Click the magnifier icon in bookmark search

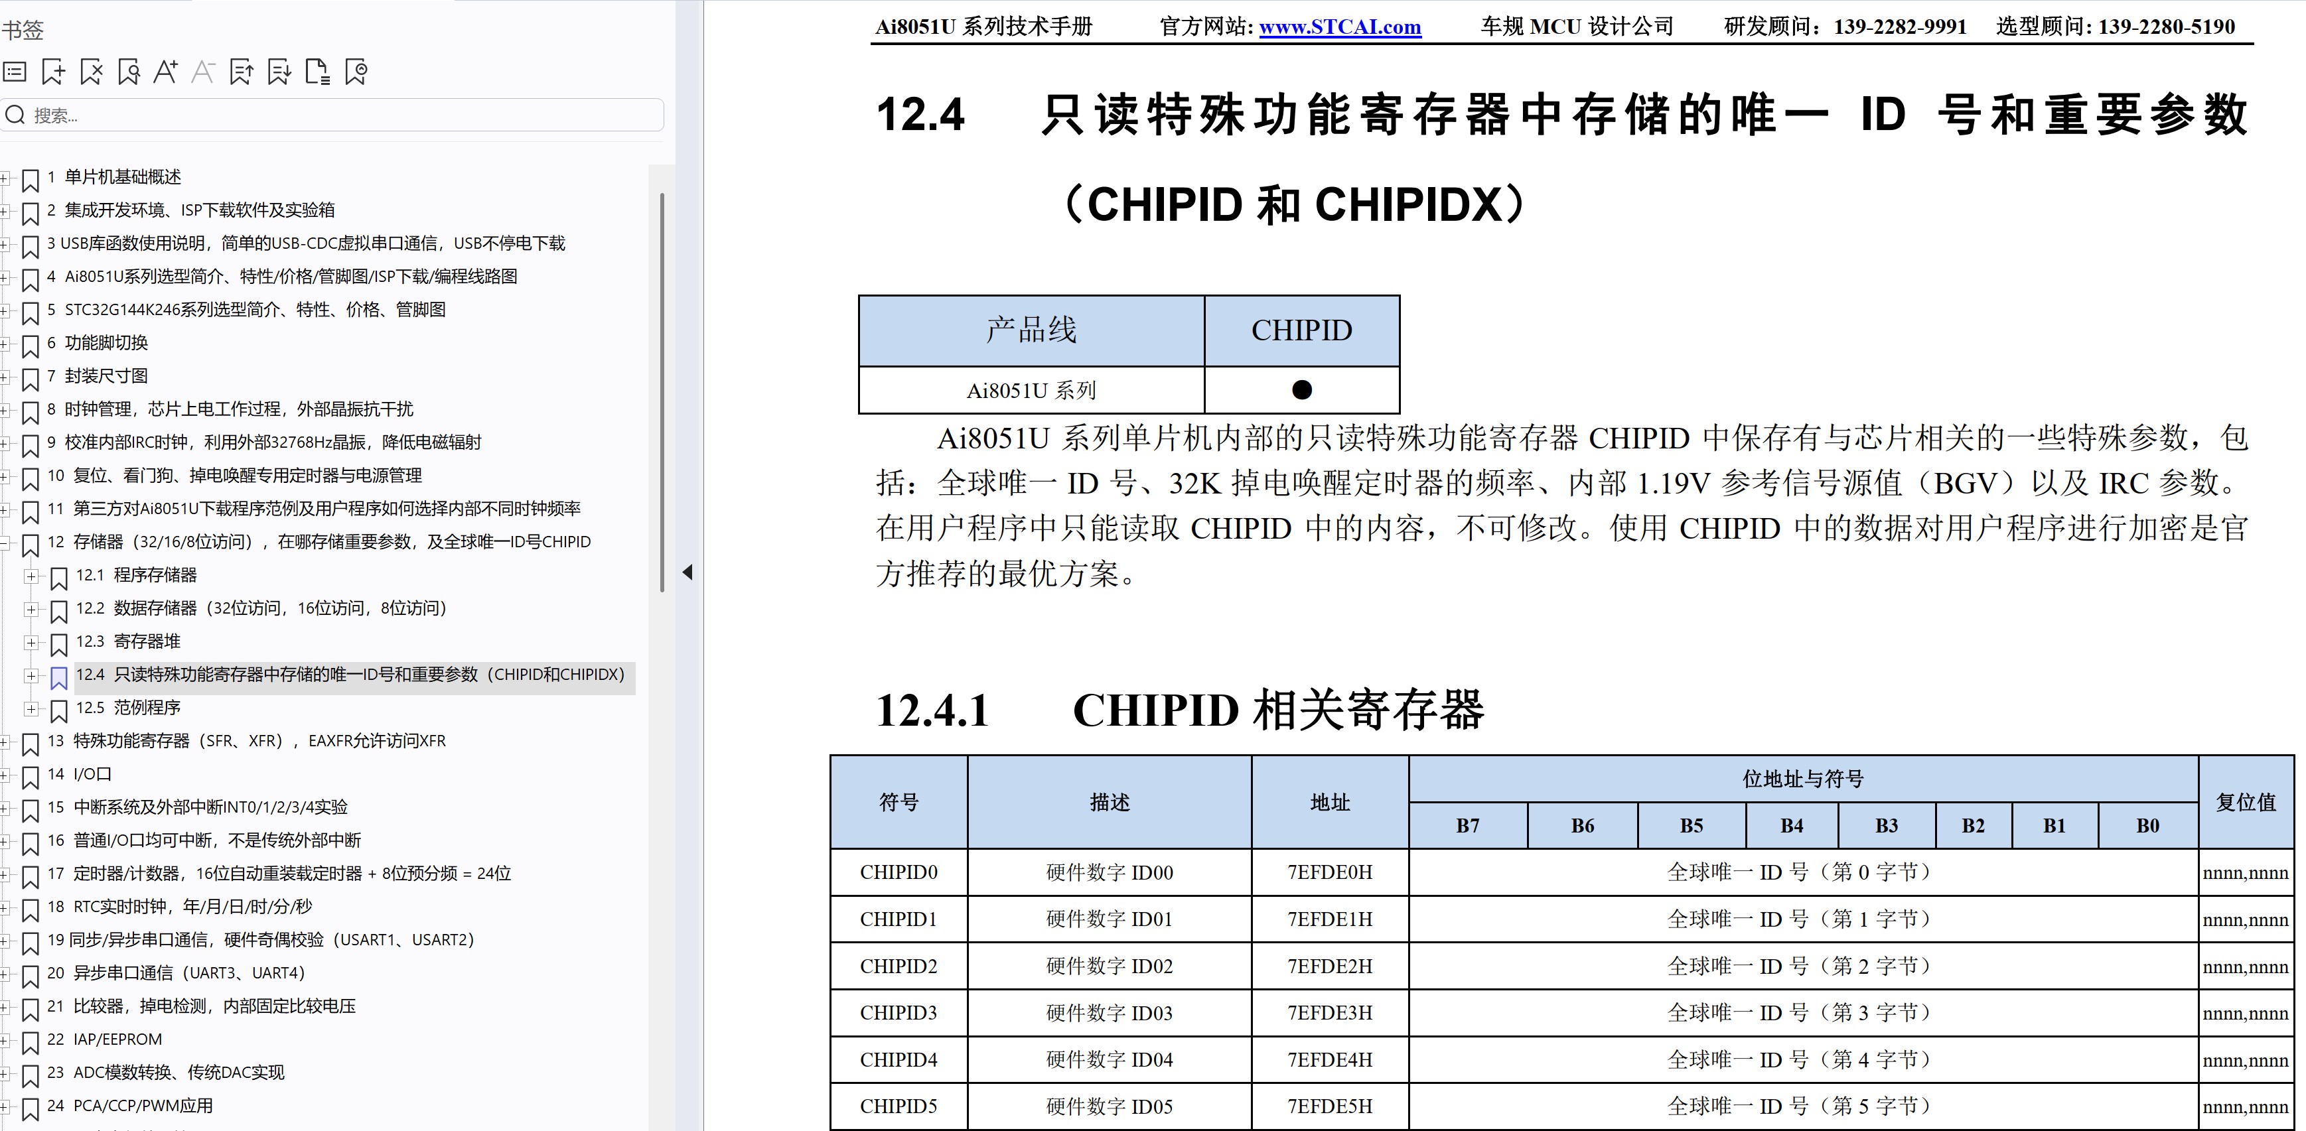click(15, 115)
